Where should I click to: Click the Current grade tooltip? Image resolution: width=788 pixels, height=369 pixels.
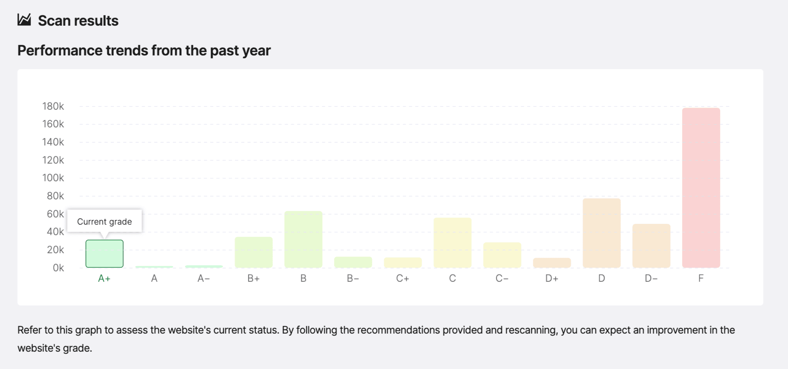[x=104, y=221]
